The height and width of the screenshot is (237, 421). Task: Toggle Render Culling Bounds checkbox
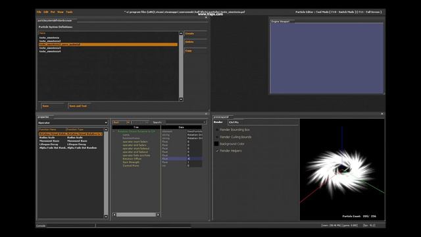[x=217, y=137]
